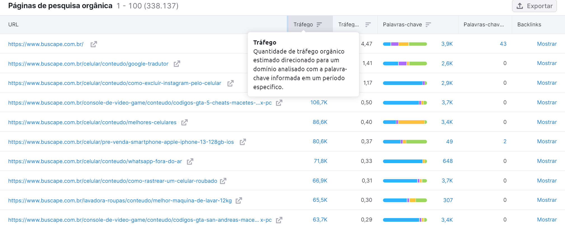Click keyword distribution bar in iphone-13 row
The width and height of the screenshot is (565, 229).
pyautogui.click(x=405, y=142)
